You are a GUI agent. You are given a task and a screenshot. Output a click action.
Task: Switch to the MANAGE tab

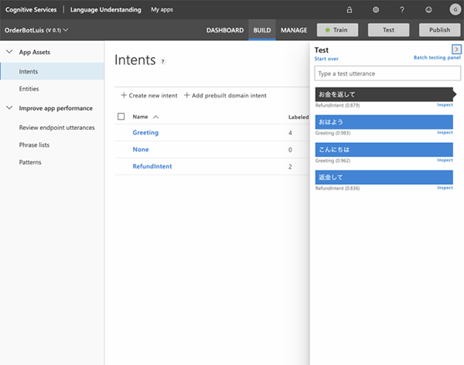pyautogui.click(x=294, y=30)
